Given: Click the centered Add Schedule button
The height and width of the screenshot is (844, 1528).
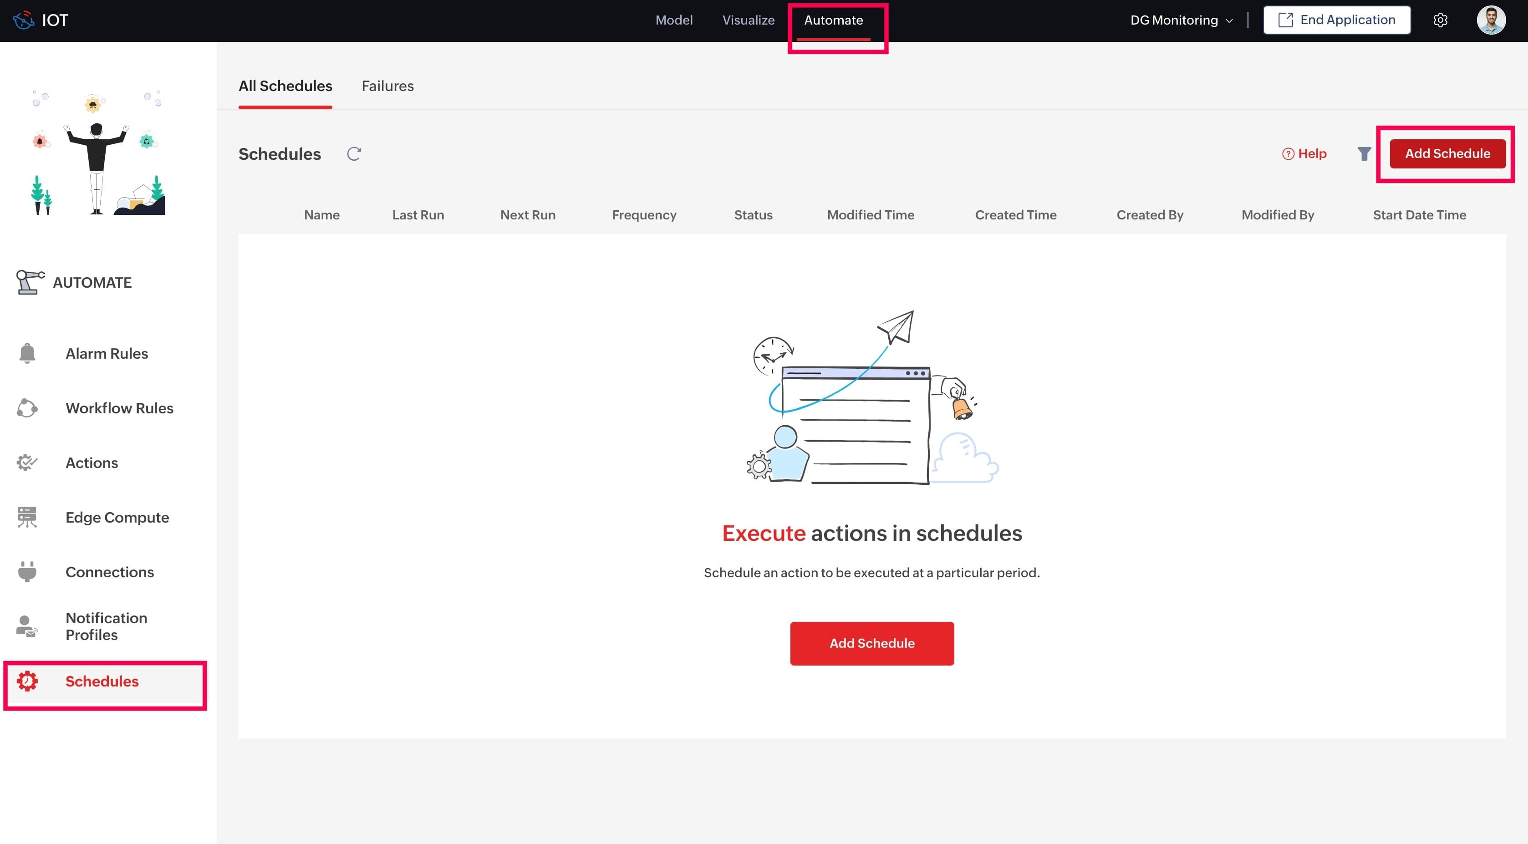Looking at the screenshot, I should pos(871,643).
